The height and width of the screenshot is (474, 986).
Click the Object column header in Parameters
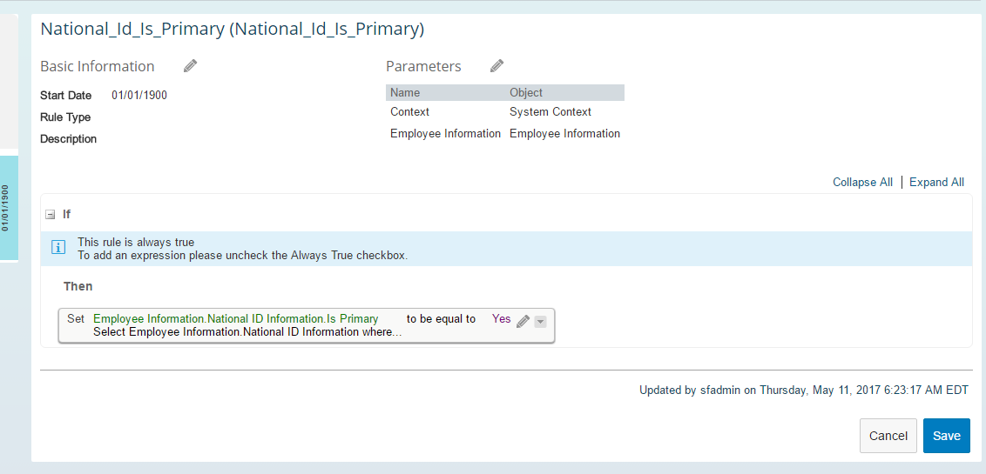(x=526, y=93)
